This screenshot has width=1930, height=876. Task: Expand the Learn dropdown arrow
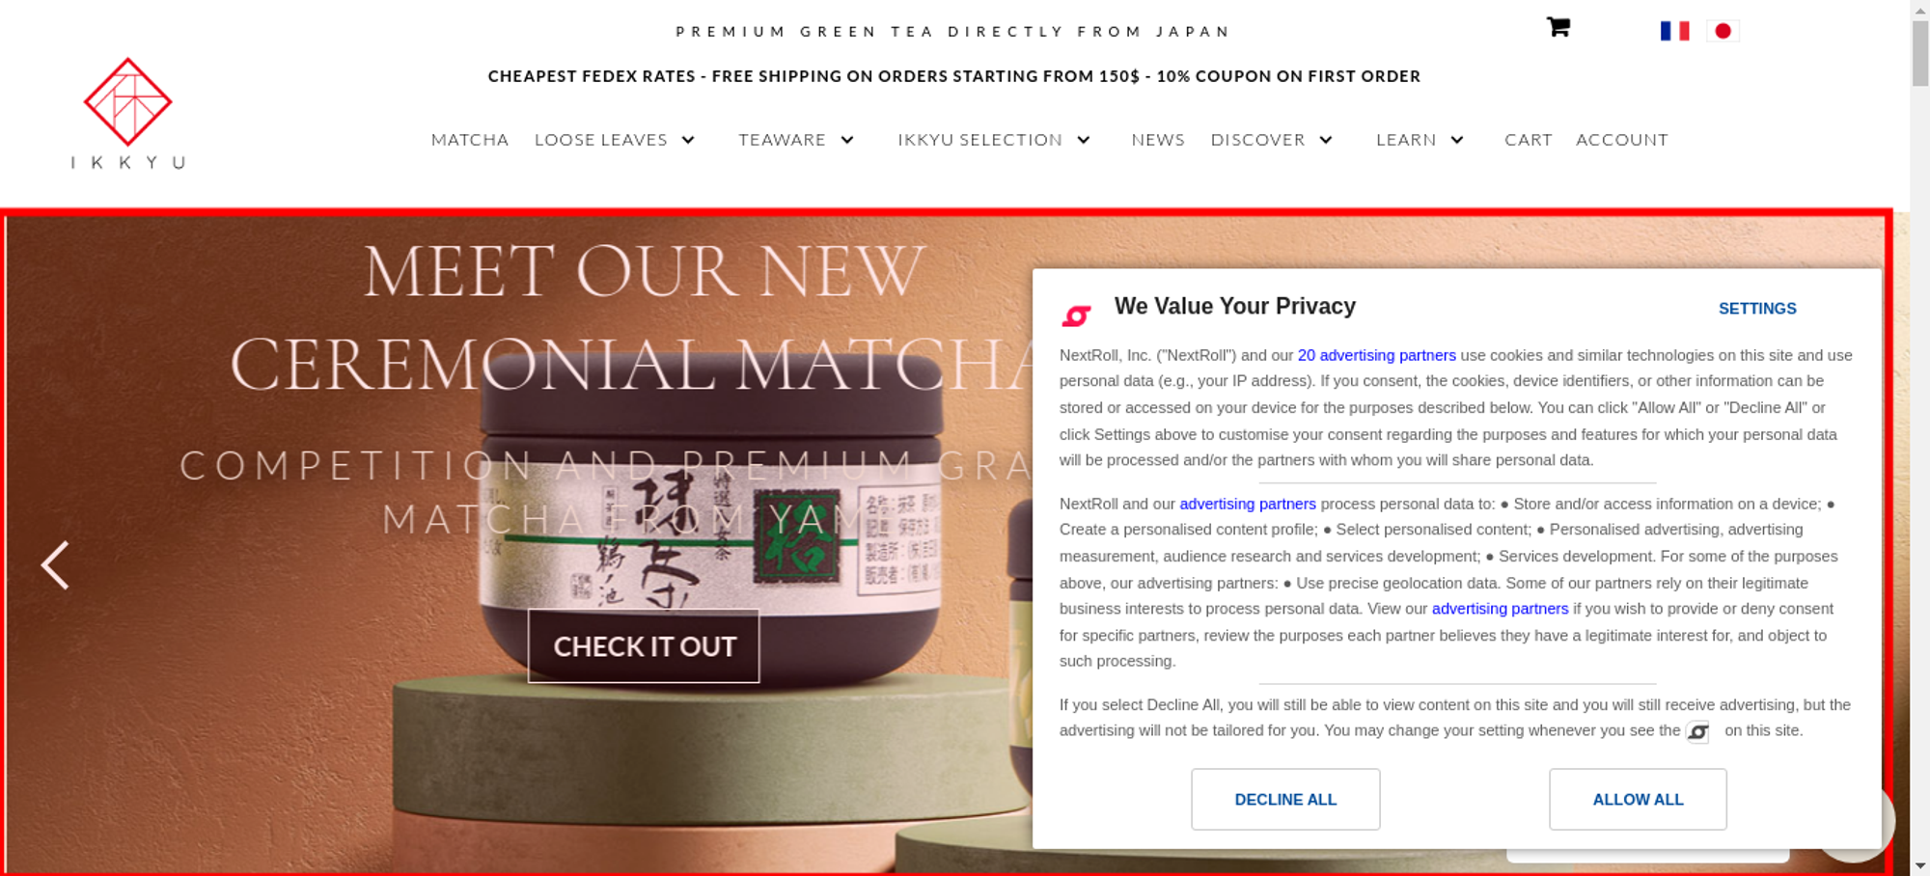point(1457,140)
